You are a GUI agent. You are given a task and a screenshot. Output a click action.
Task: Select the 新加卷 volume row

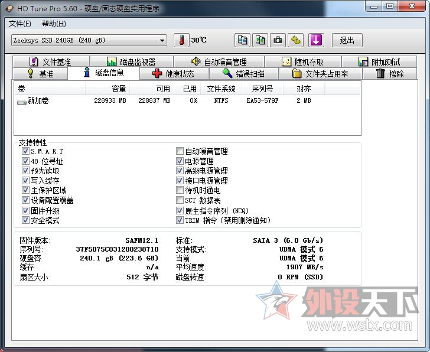pyautogui.click(x=187, y=100)
